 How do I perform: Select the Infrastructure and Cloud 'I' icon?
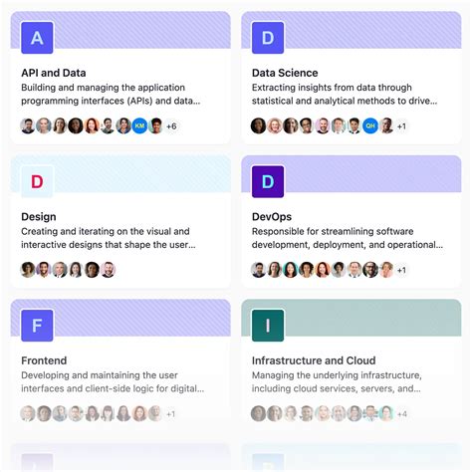point(268,326)
